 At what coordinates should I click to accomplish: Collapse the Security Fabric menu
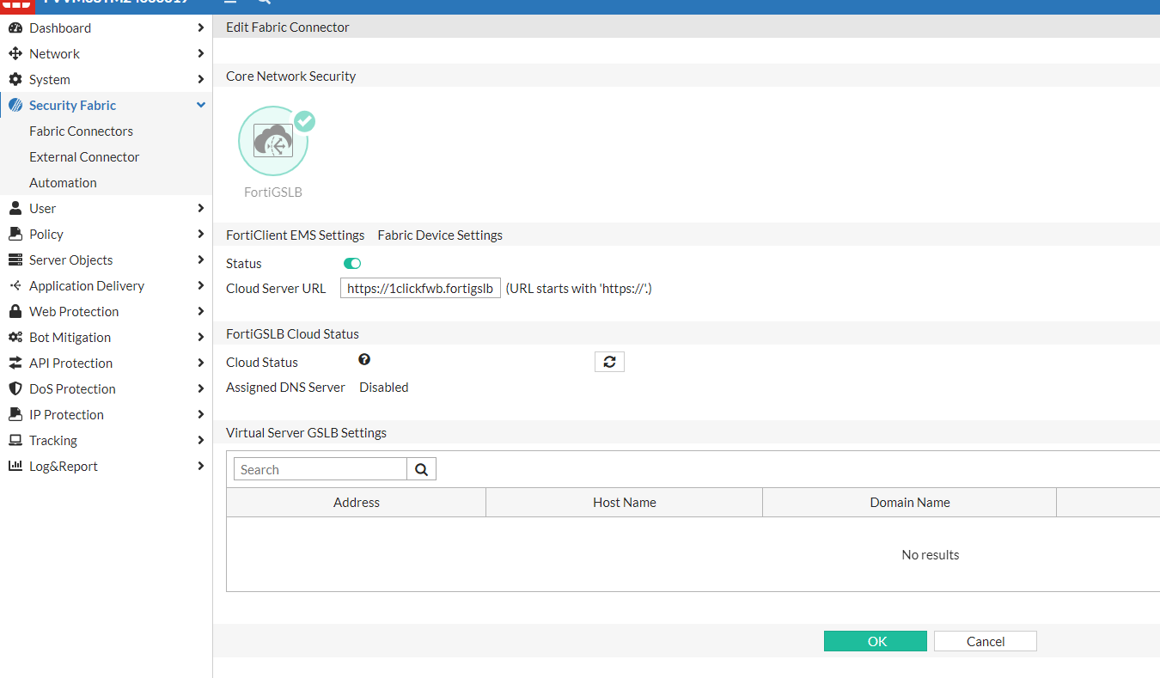point(200,105)
